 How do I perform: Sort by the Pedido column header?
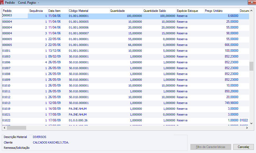tap(15, 11)
